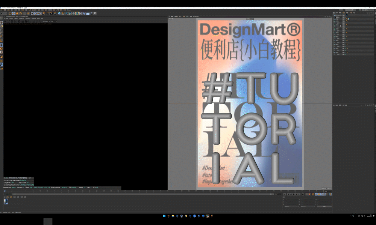Image resolution: width=376 pixels, height=225 pixels.
Task: Open ProRender menu in viewport menu bar
Action: (196, 16)
